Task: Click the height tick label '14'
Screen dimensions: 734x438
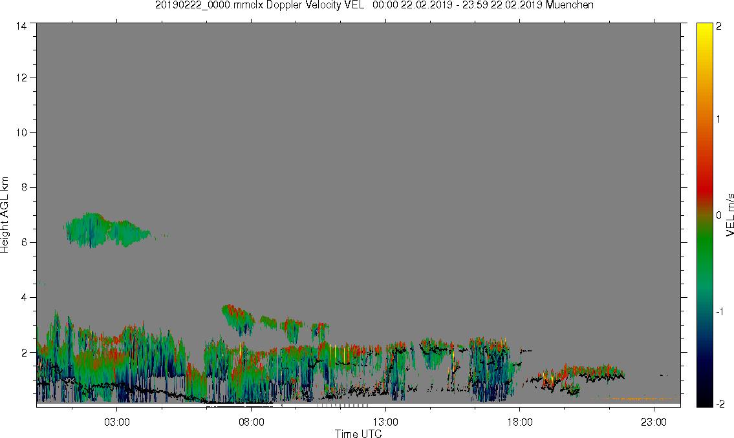Action: point(21,26)
